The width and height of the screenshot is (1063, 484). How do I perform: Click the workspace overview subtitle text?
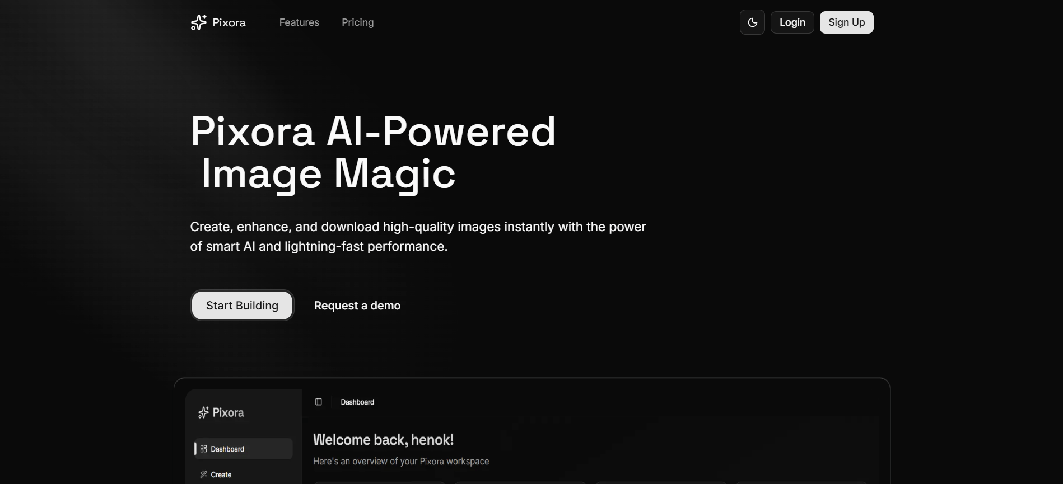pyautogui.click(x=400, y=461)
